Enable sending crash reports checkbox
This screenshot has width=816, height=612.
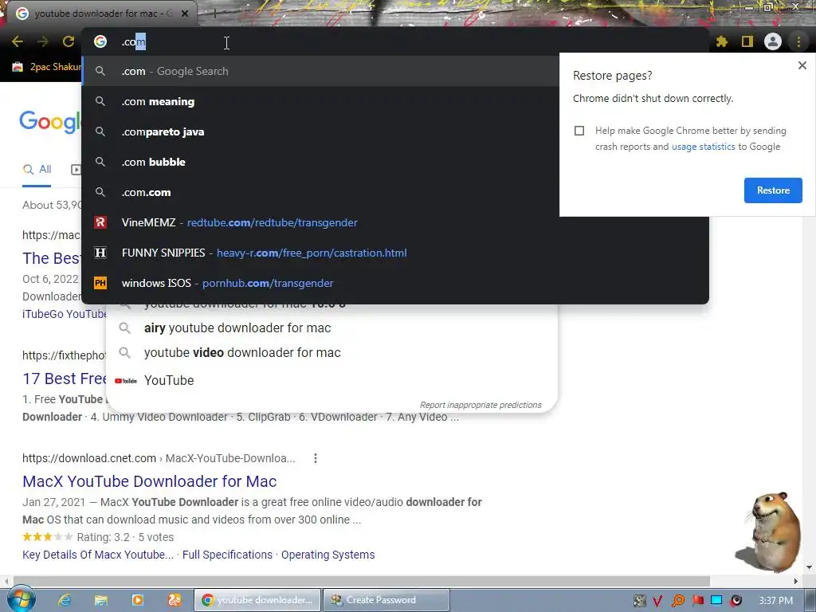[x=579, y=131]
